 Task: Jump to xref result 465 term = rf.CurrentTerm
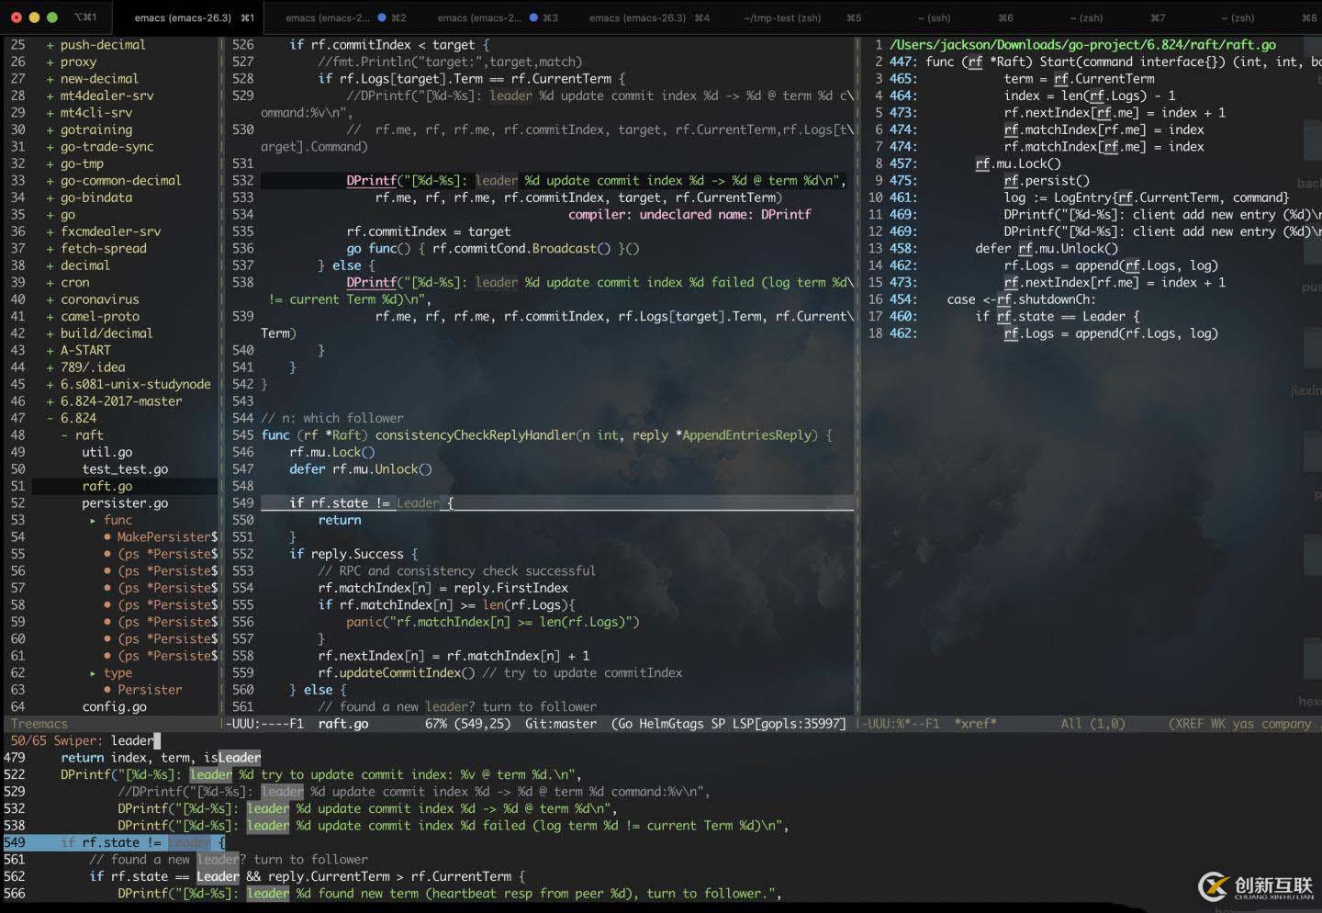pyautogui.click(x=1022, y=79)
